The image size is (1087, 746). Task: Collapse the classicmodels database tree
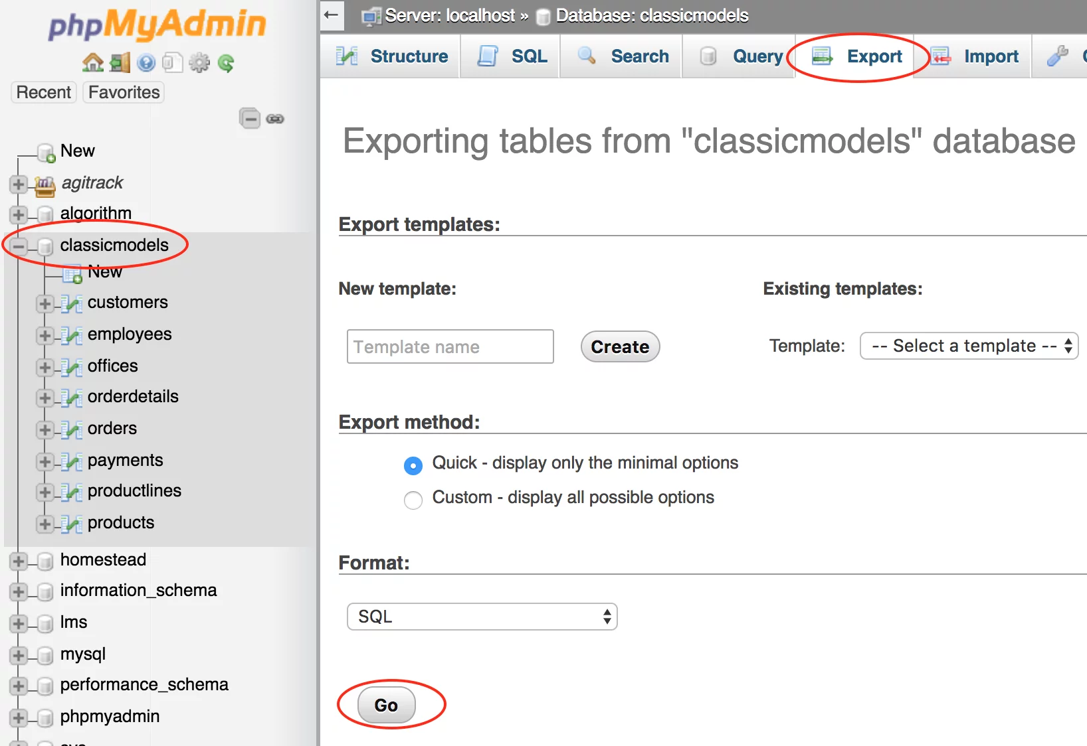pyautogui.click(x=19, y=246)
